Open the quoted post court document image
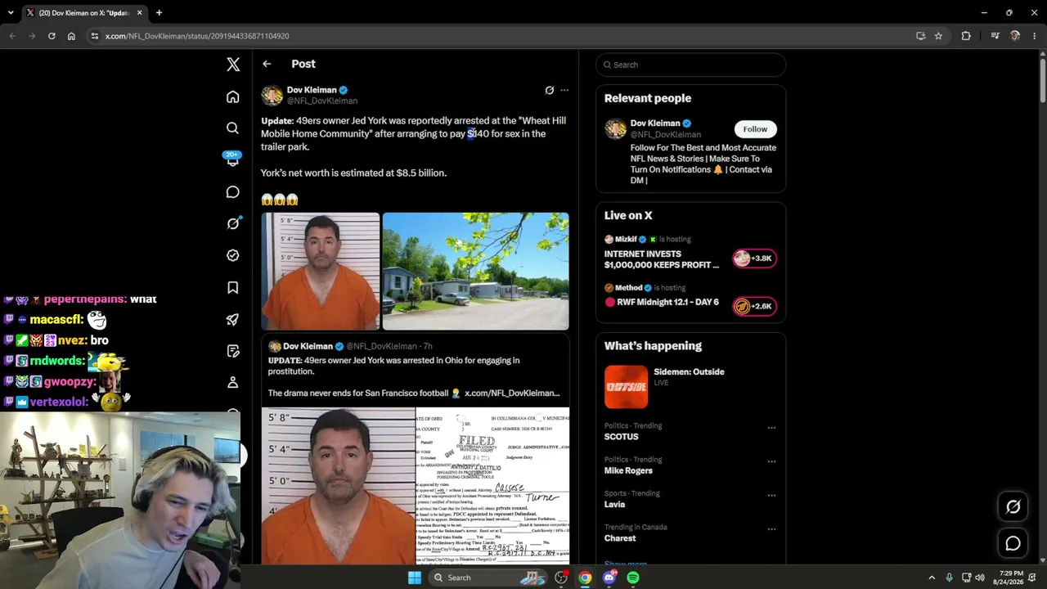Image resolution: width=1047 pixels, height=589 pixels. pyautogui.click(x=492, y=486)
